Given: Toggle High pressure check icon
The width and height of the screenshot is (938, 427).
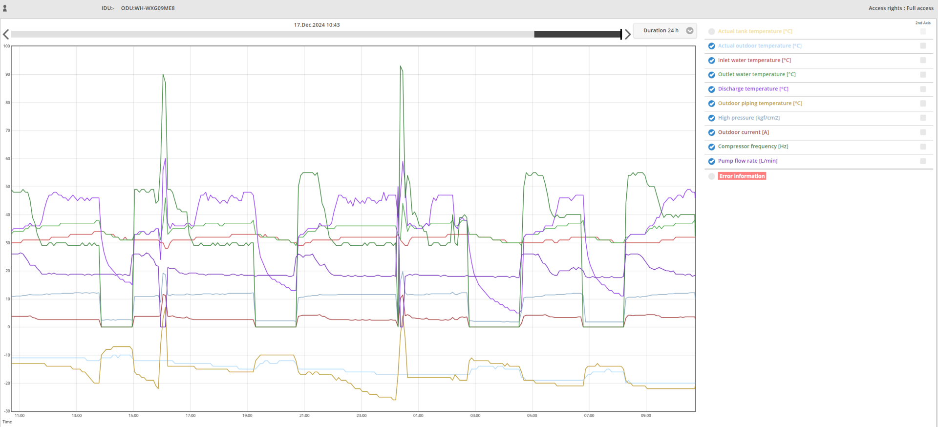Looking at the screenshot, I should click(x=711, y=118).
